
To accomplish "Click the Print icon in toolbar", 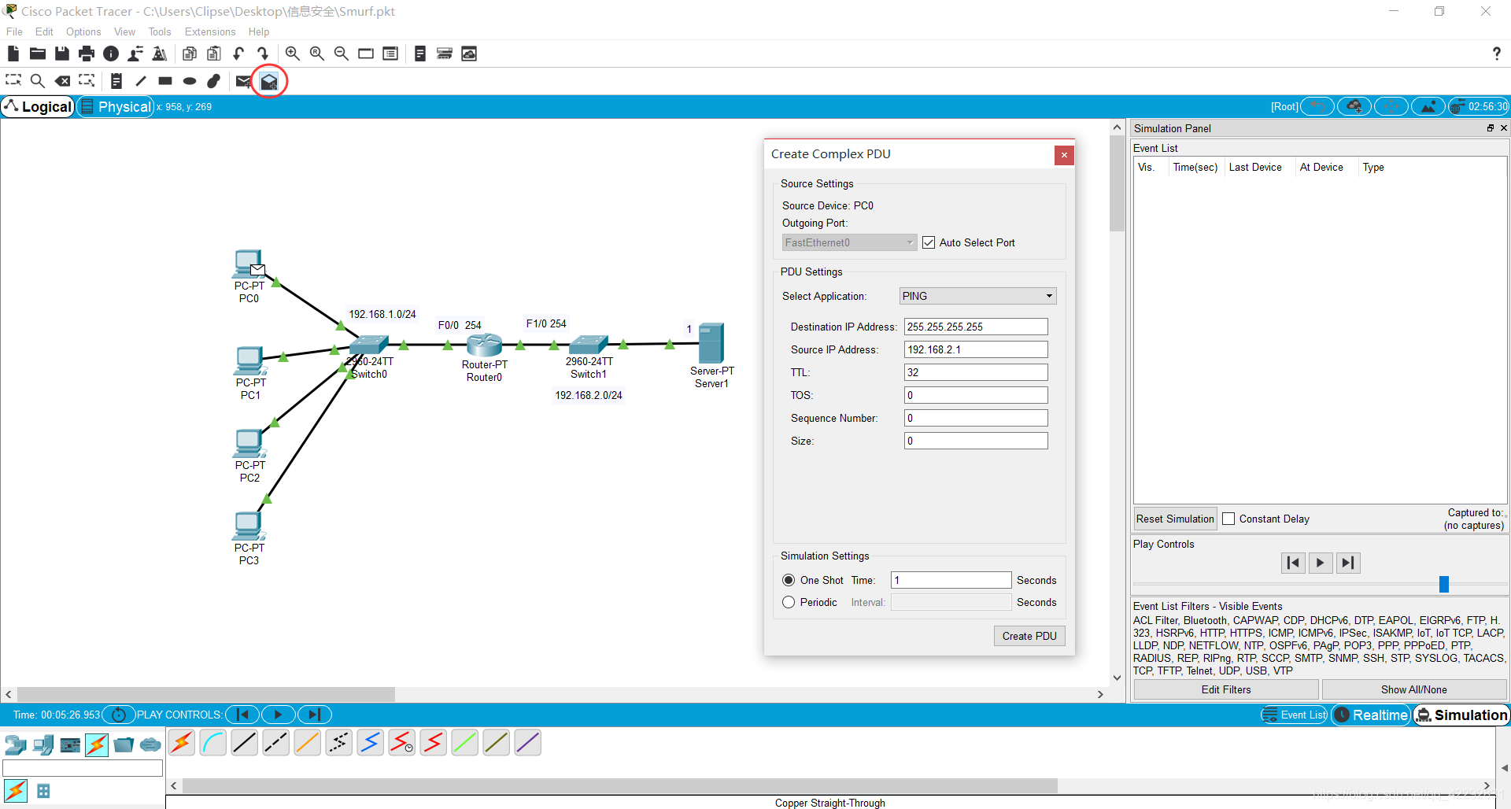I will click(87, 54).
